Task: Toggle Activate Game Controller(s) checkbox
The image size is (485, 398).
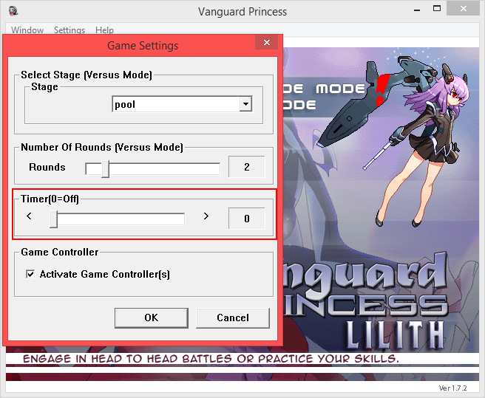Action: [30, 274]
